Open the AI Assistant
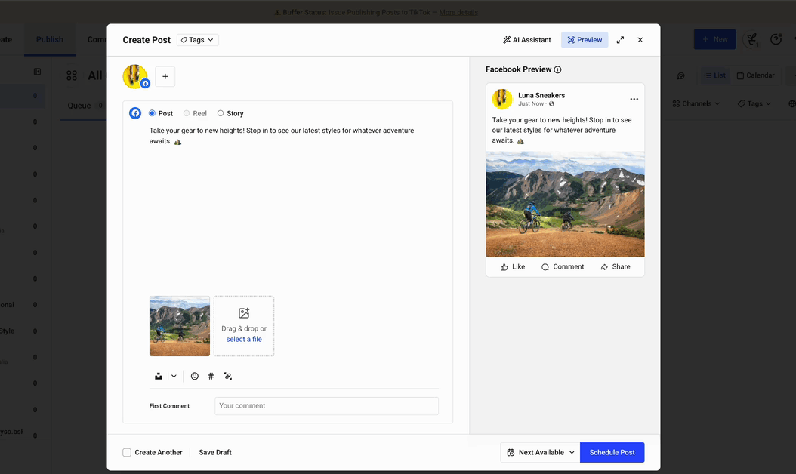Screen dimensions: 796x474 point(526,39)
